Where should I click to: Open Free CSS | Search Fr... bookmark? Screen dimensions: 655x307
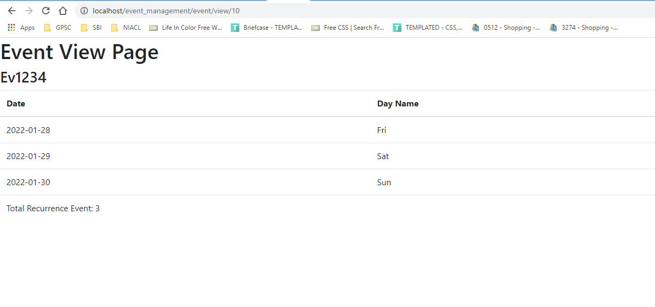pyautogui.click(x=348, y=28)
